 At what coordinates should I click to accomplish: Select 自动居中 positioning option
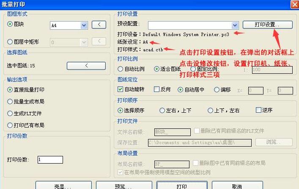(181, 90)
